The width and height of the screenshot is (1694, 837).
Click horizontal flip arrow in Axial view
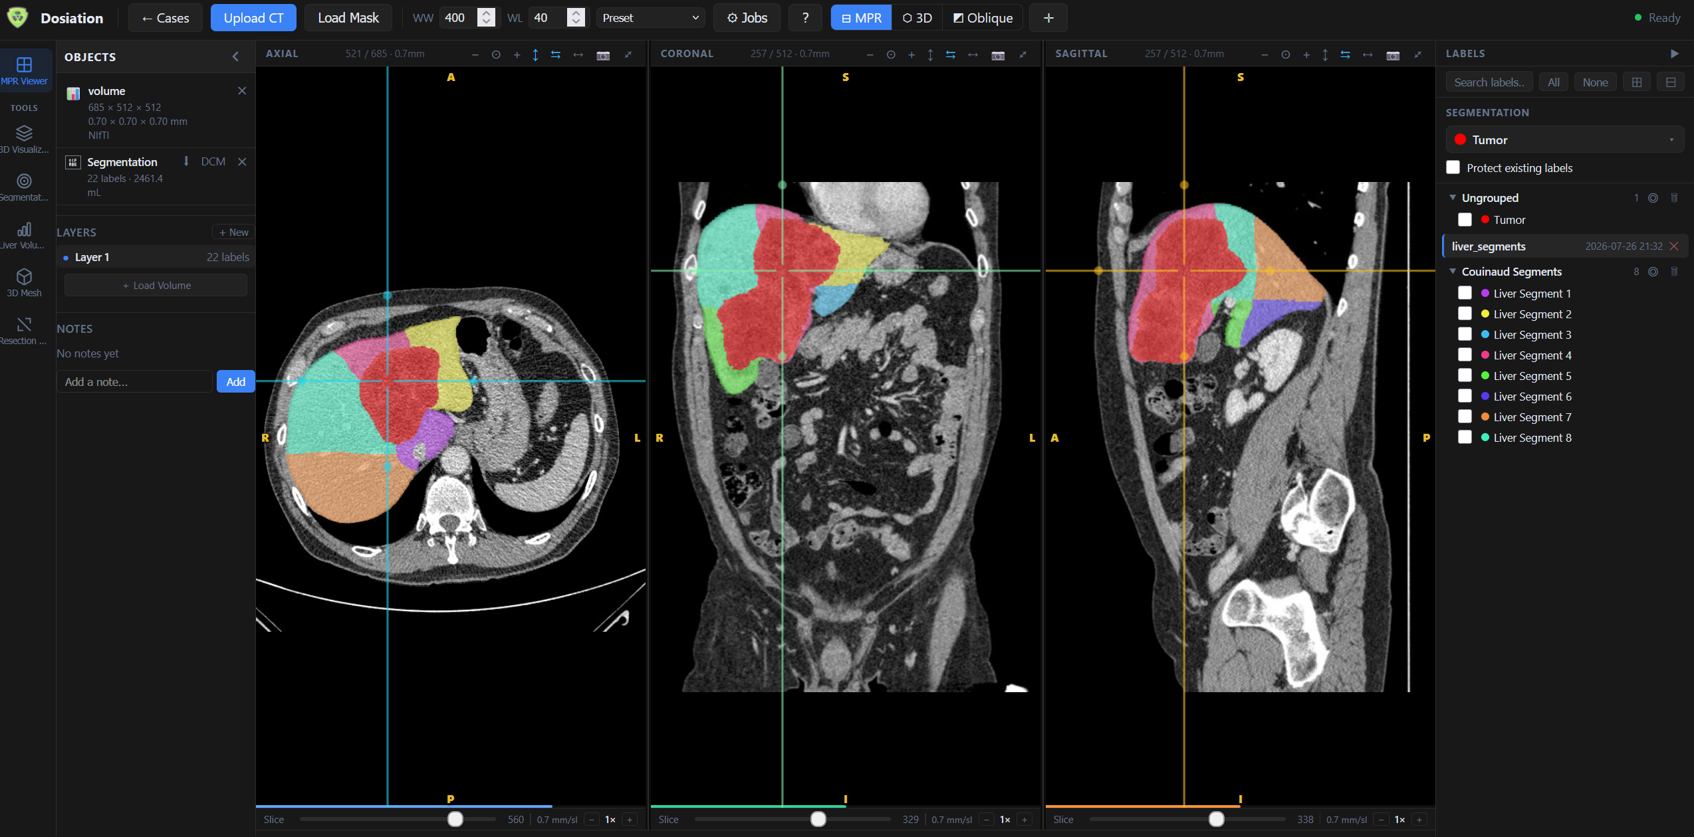click(x=578, y=54)
